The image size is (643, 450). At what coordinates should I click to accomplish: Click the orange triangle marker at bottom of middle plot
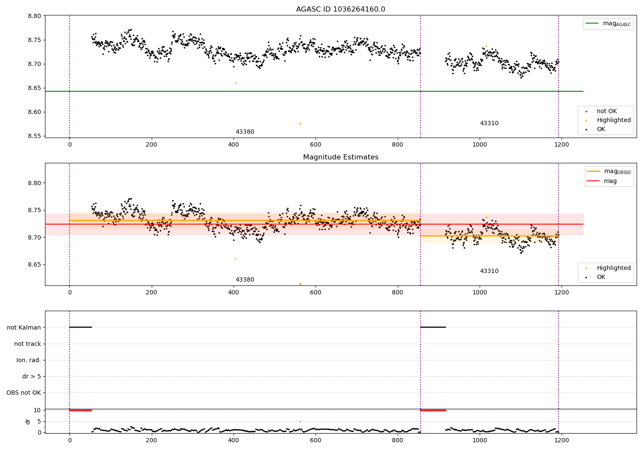(300, 284)
